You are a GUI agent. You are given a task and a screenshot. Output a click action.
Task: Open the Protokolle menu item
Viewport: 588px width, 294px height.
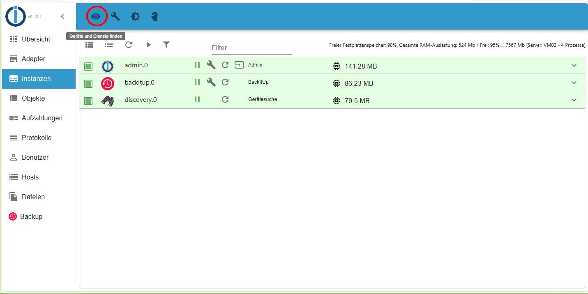tap(39, 138)
